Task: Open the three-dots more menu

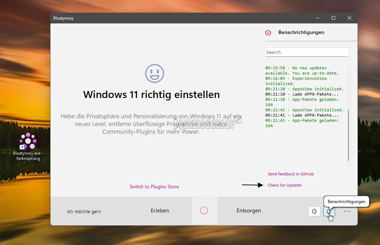Action: (x=347, y=211)
